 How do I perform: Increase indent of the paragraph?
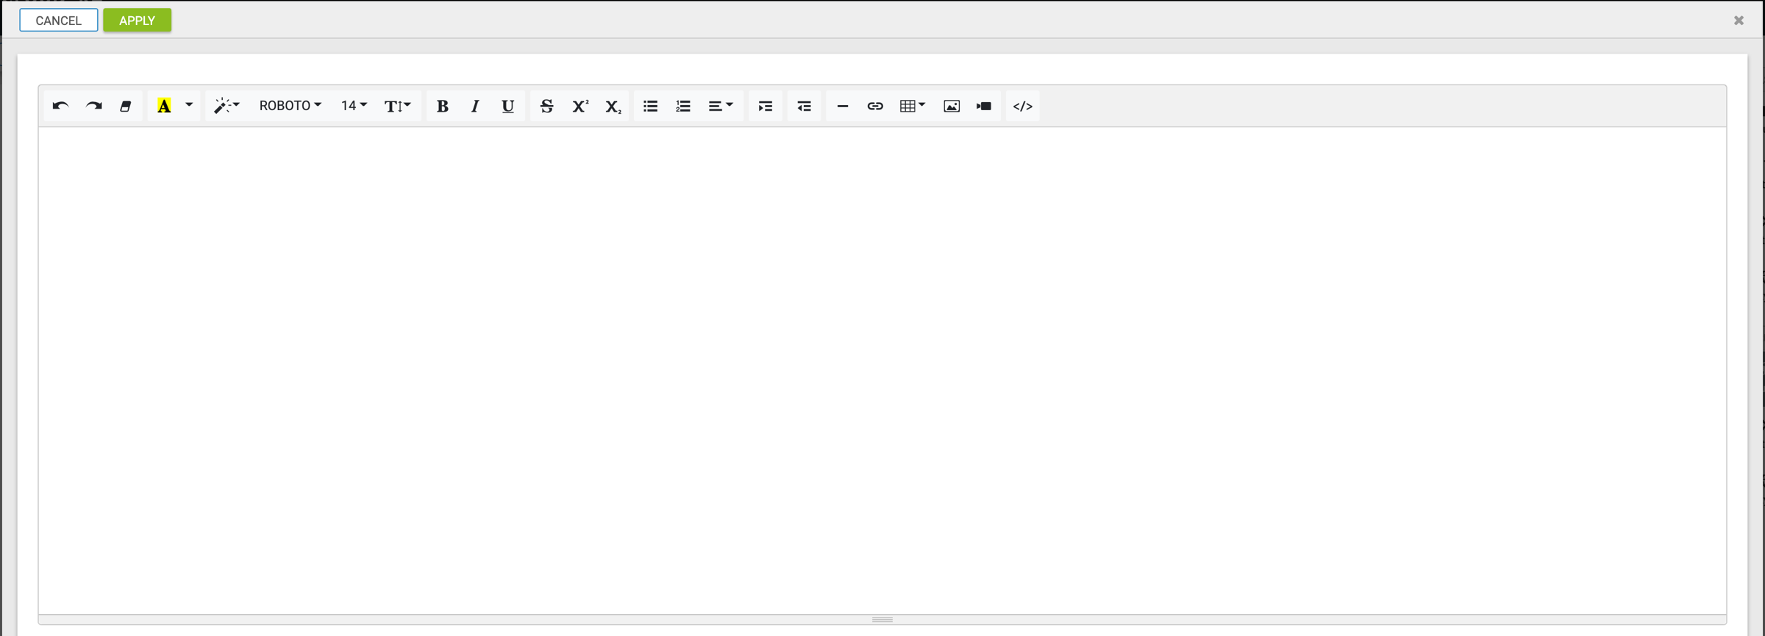765,106
